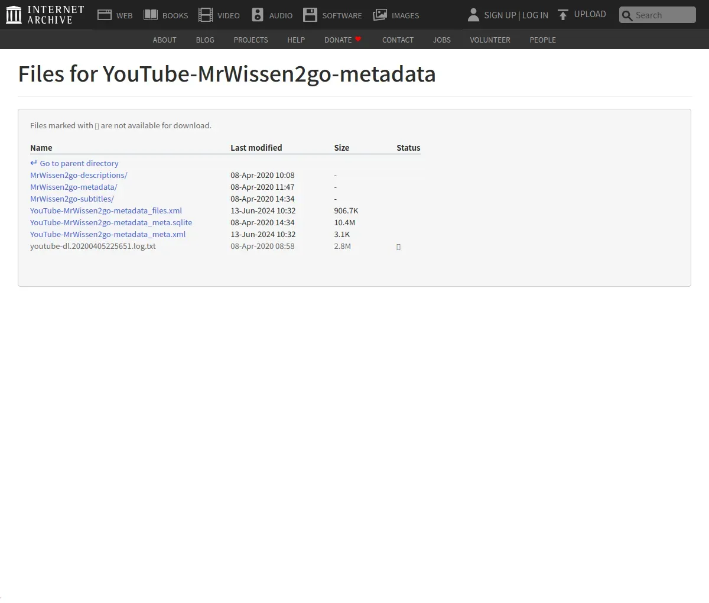The image size is (709, 603).
Task: Open the Images icon
Action: tap(380, 15)
